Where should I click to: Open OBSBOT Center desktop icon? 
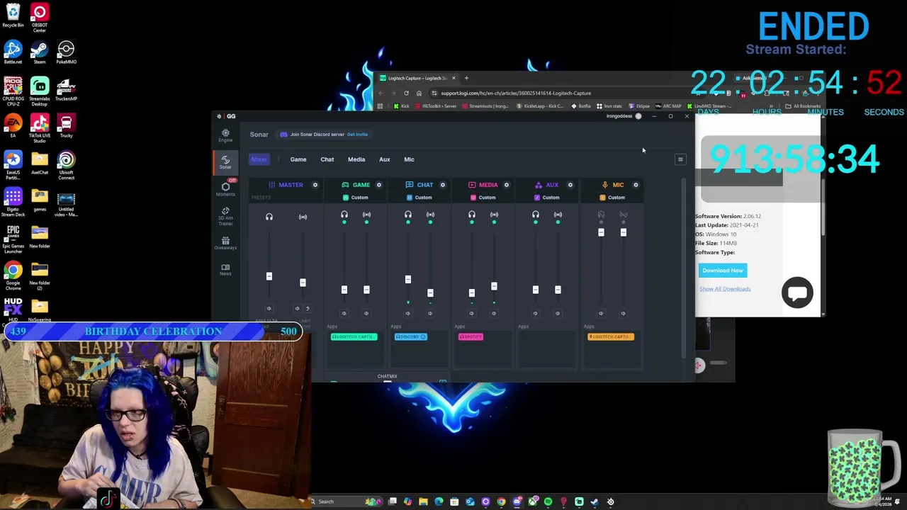point(40,18)
